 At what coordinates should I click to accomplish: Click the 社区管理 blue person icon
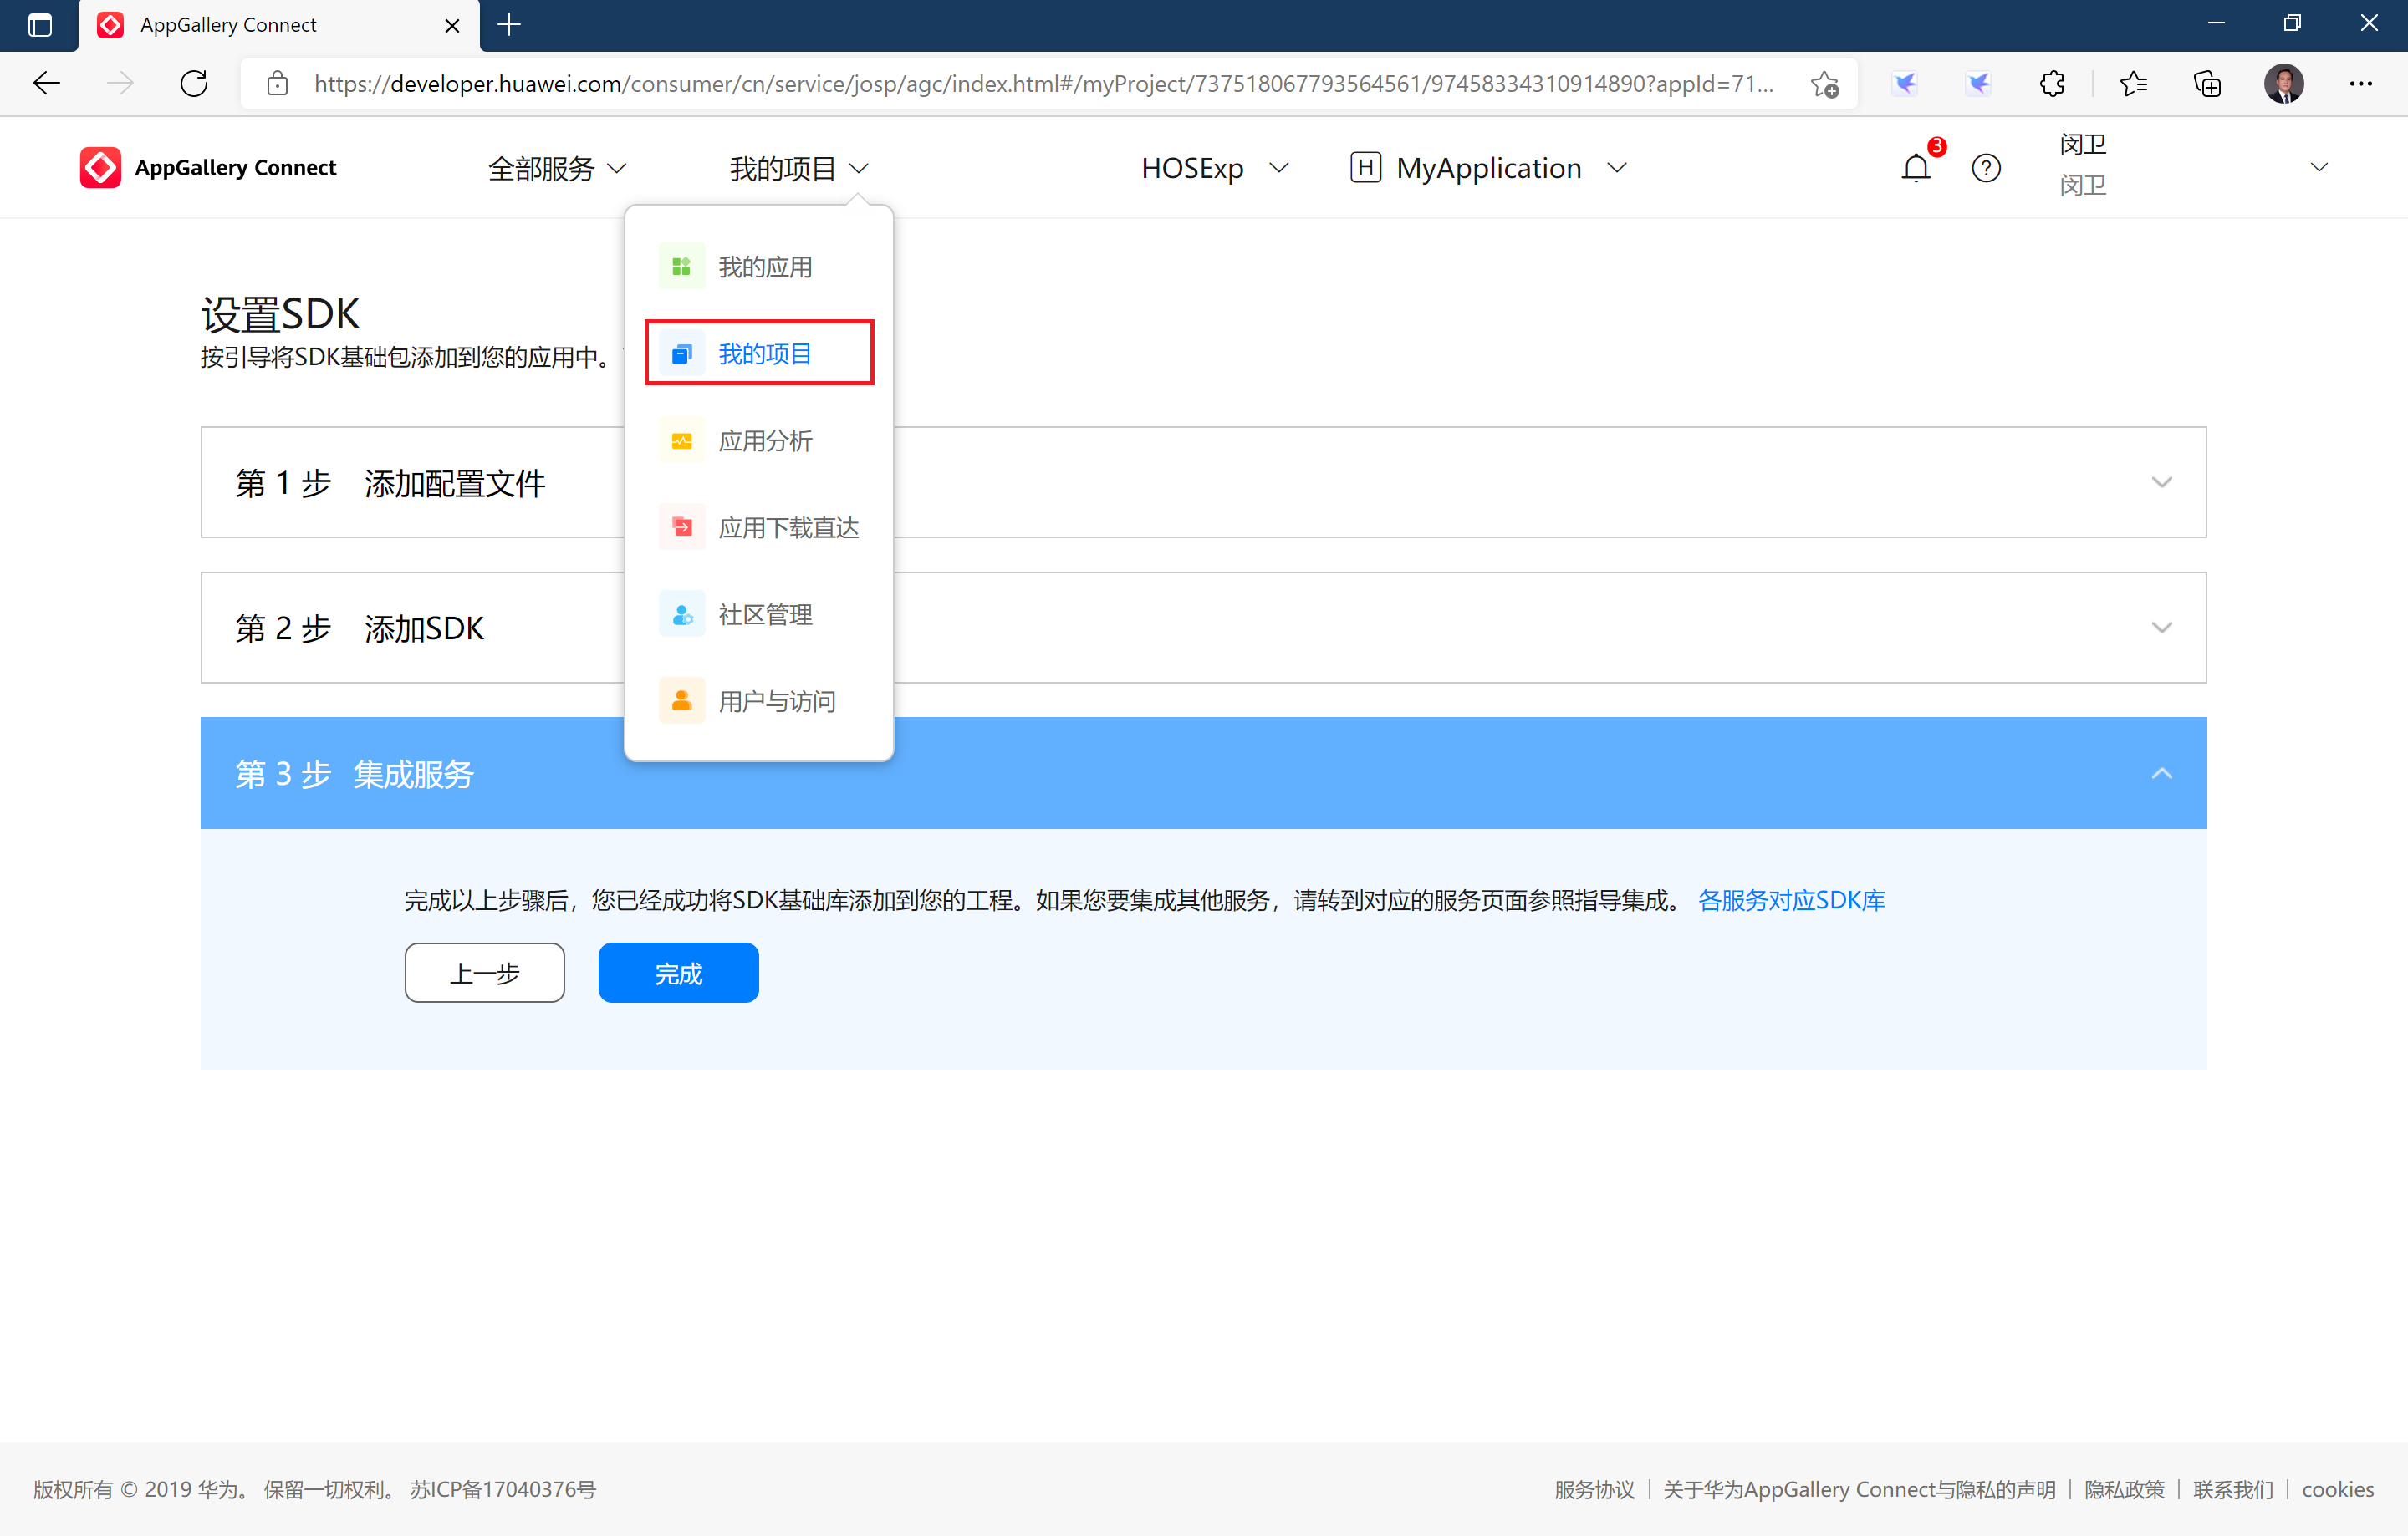point(681,614)
